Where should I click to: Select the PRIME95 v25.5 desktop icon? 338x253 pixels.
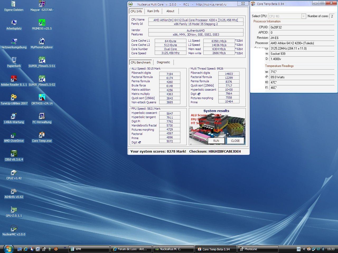[42, 25]
